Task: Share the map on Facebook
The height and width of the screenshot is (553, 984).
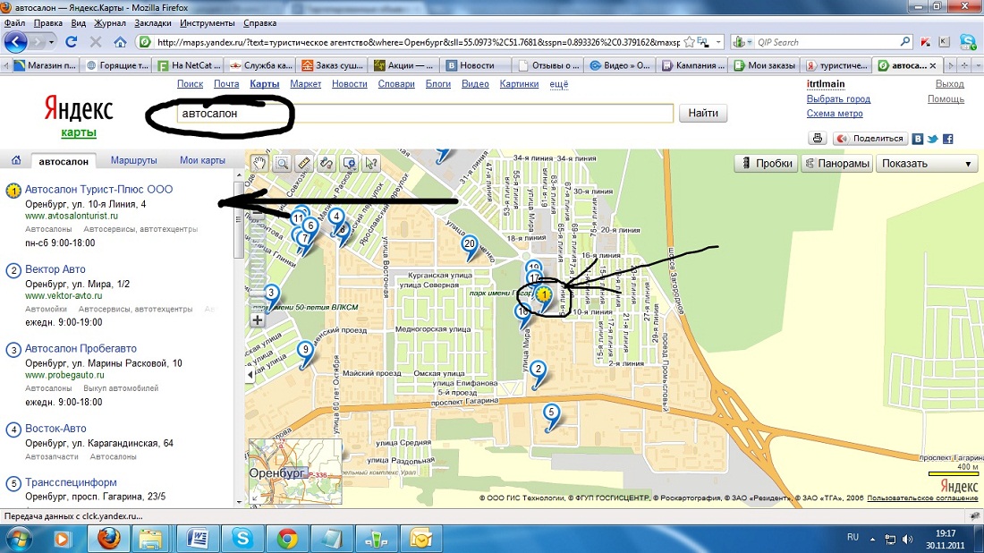Action: (x=947, y=139)
